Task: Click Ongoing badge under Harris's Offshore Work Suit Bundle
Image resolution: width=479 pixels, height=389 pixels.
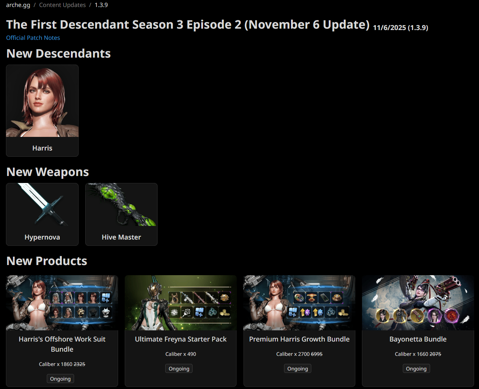Action: 60,379
